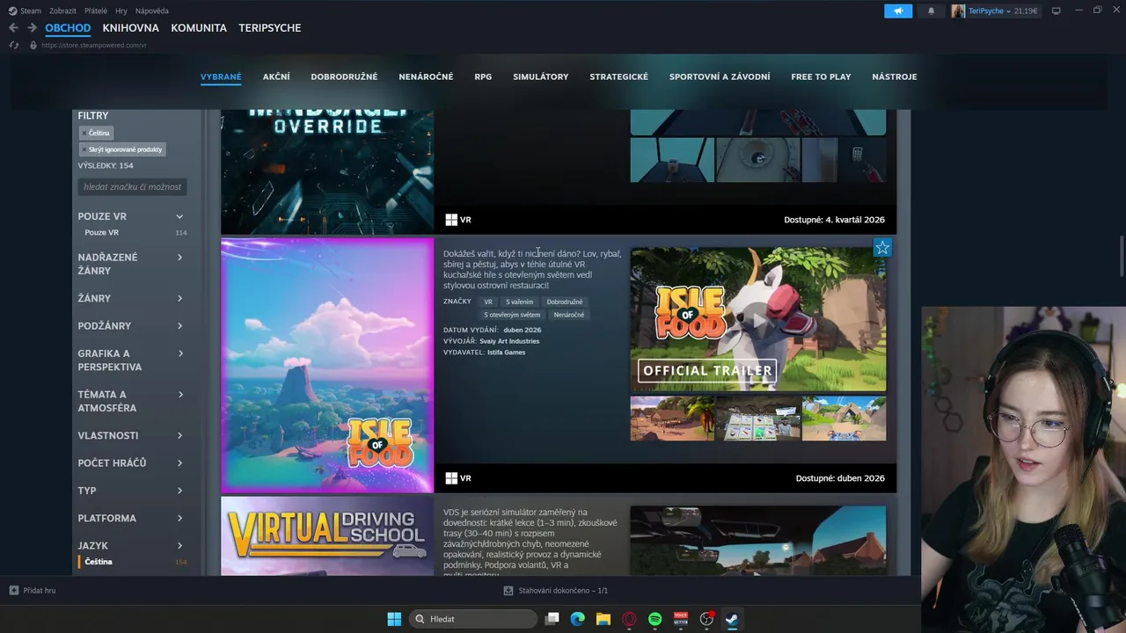The image size is (1126, 633).
Task: Open the Nápověda menu
Action: 152,11
